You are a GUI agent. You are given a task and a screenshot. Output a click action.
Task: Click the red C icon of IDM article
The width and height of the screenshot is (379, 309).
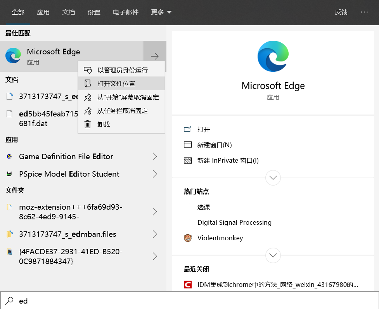tap(188, 285)
